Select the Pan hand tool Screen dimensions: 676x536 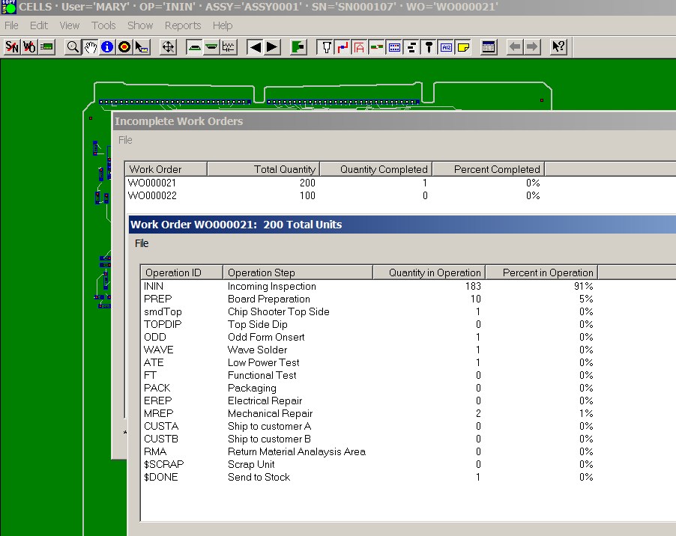(90, 46)
